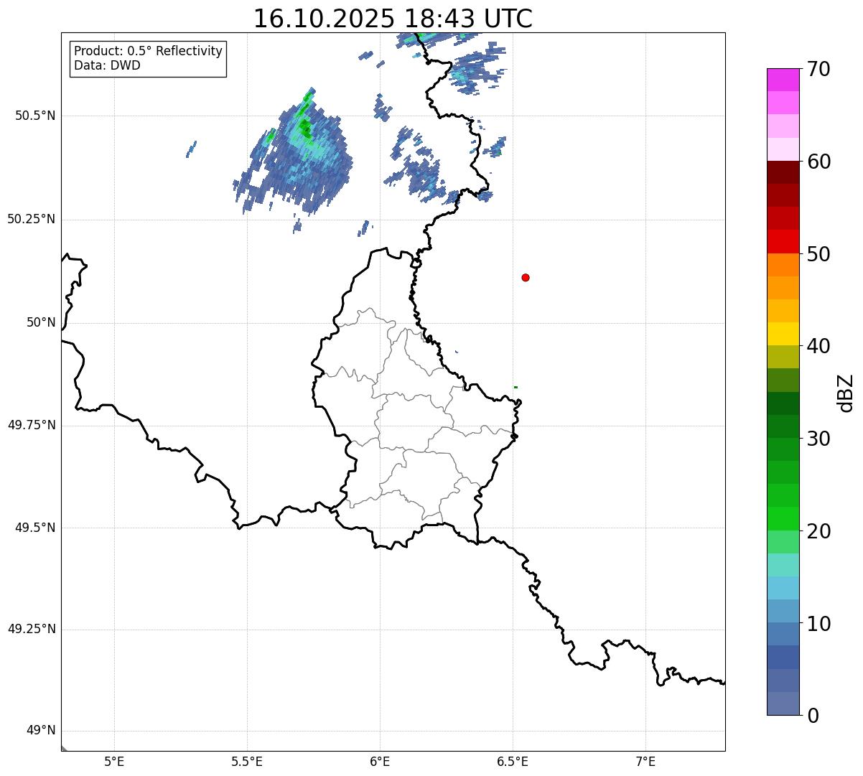
Task: Click the bright green colorbar segment above 20
Action: (x=783, y=519)
